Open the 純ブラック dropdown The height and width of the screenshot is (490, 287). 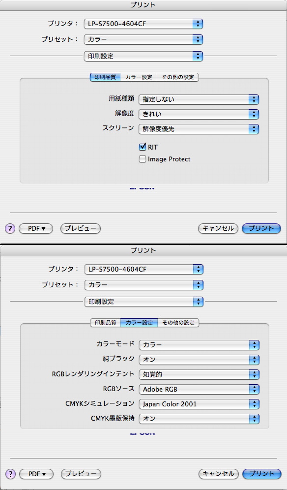(199, 360)
